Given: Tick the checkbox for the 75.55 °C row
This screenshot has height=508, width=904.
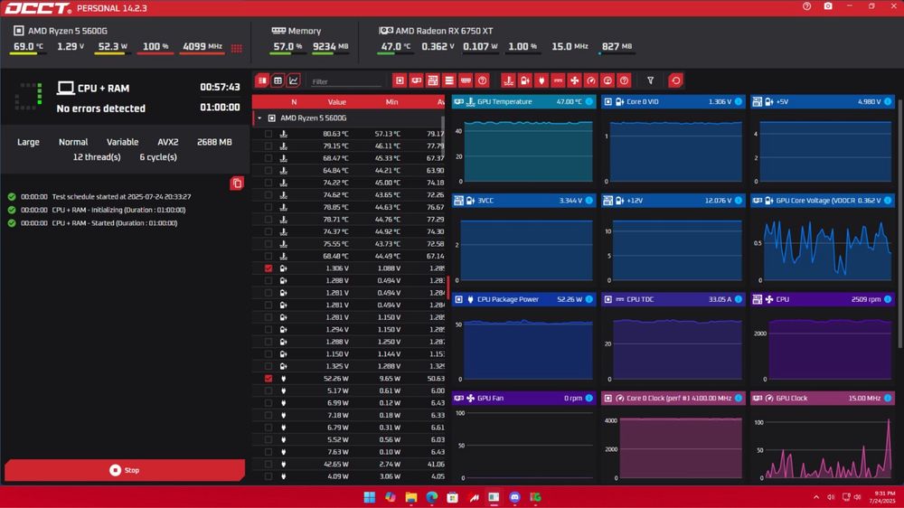Looking at the screenshot, I should 268,244.
